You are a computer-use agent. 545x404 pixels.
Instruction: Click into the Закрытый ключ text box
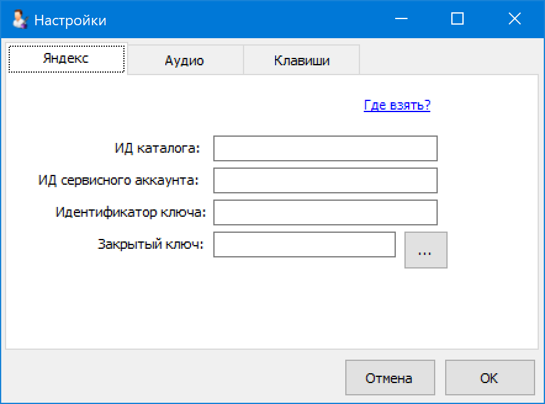click(x=304, y=244)
